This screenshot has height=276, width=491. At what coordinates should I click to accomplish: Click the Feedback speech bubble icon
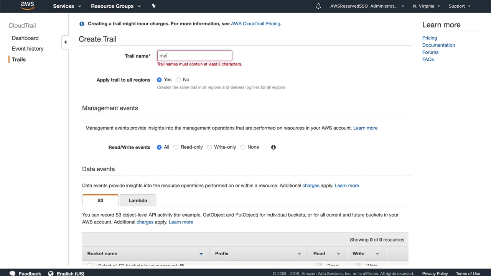tap(12, 273)
